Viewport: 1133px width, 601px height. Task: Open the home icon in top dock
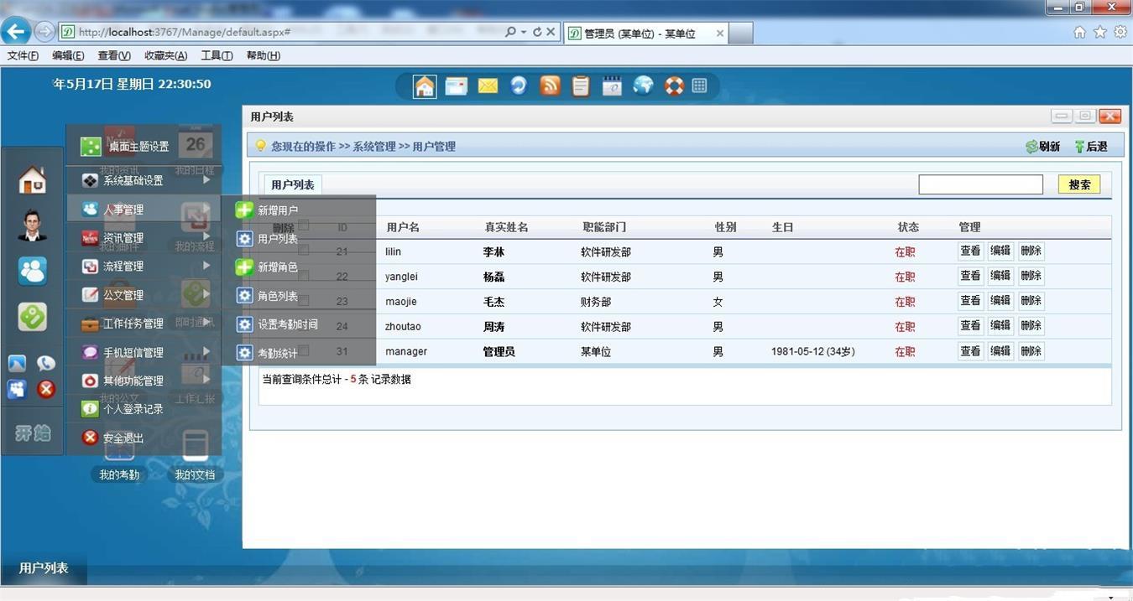point(425,86)
